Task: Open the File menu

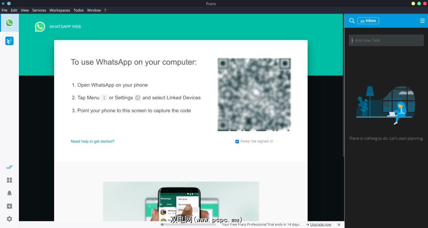Action: click(x=5, y=10)
